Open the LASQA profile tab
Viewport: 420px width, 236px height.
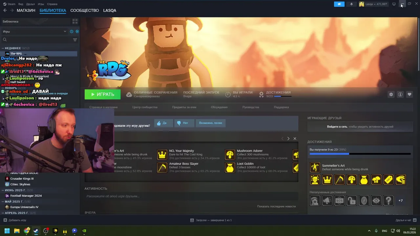(x=110, y=10)
